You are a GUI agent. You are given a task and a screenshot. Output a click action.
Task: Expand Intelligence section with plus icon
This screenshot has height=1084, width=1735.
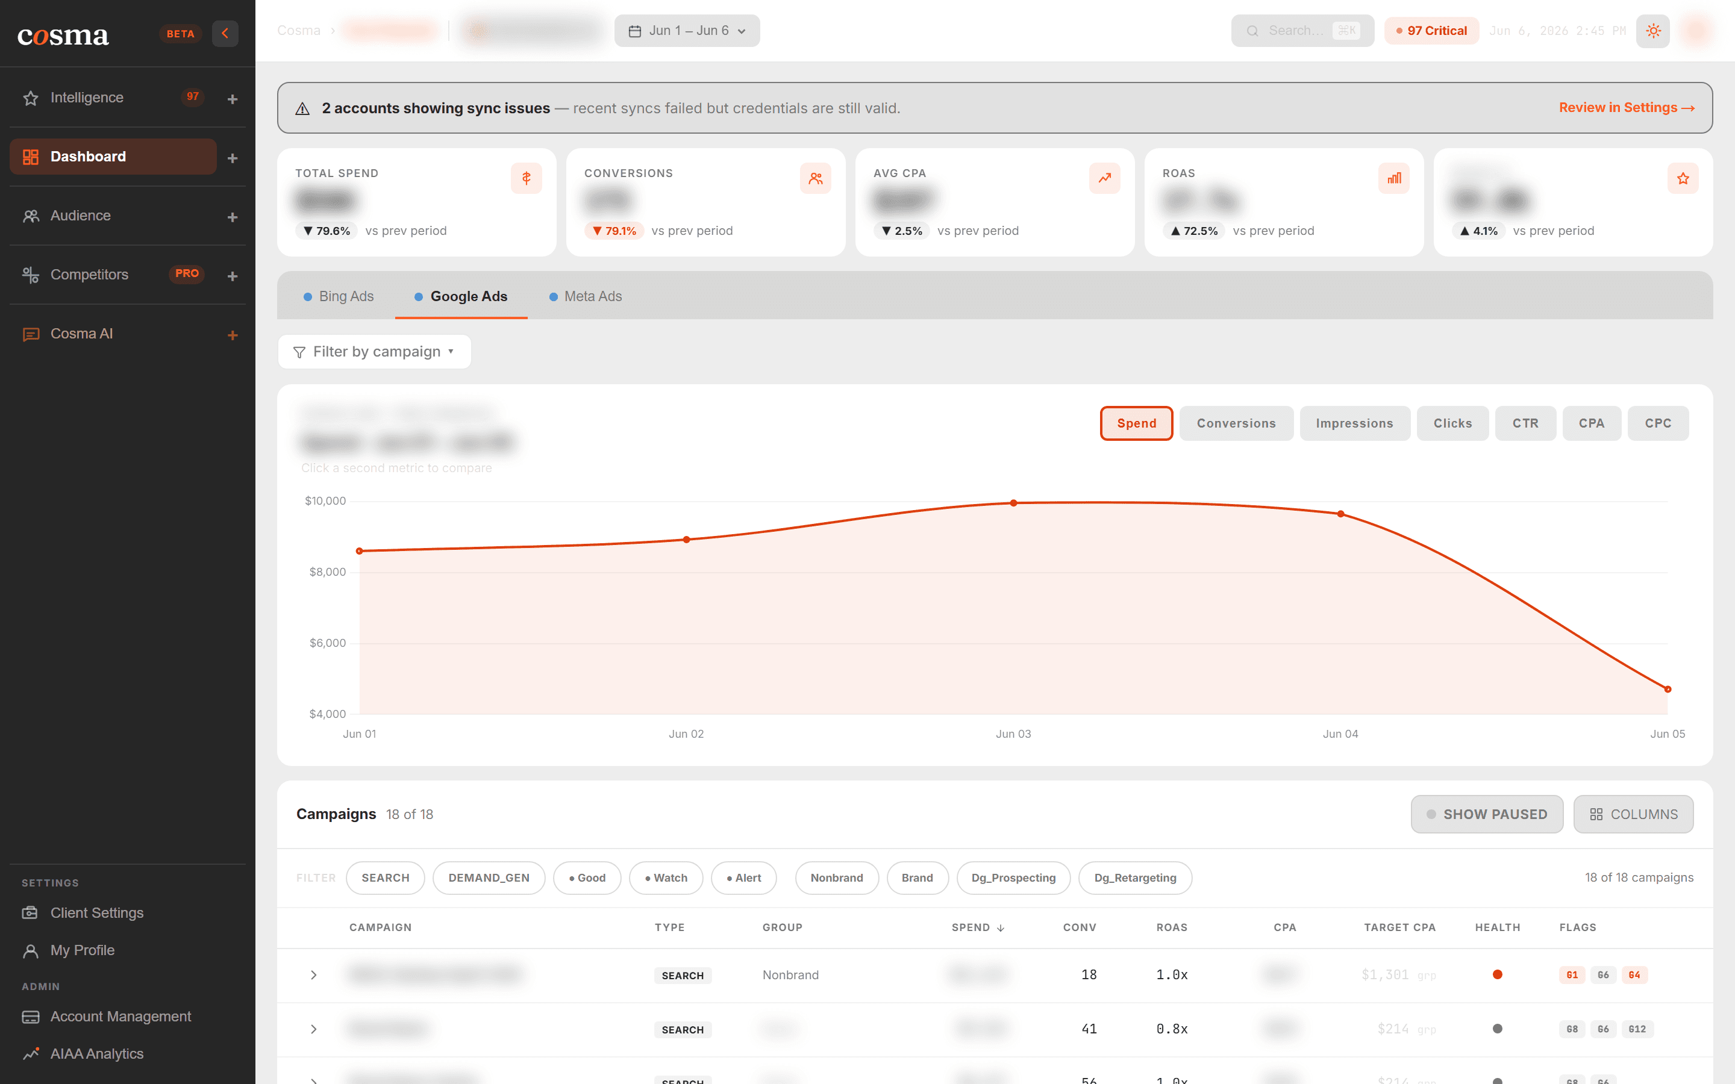(x=233, y=99)
